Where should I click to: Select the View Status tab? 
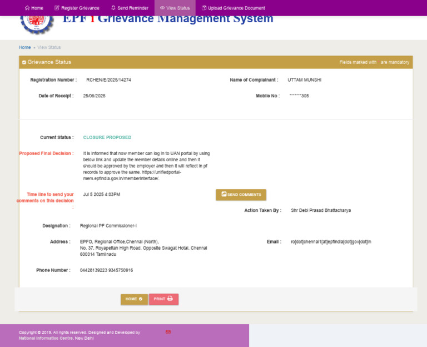[175, 8]
